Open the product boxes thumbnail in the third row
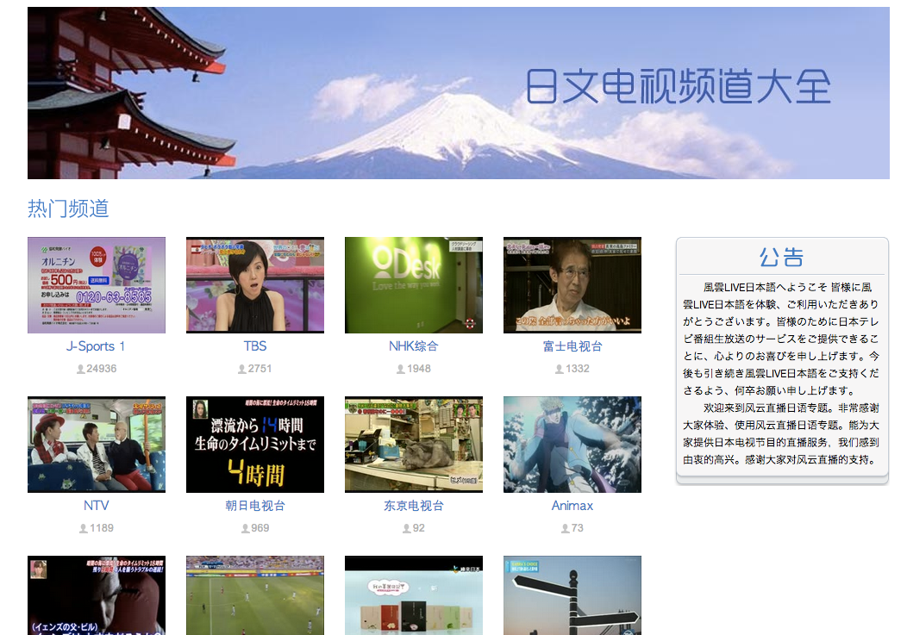This screenshot has width=907, height=635. pyautogui.click(x=414, y=595)
